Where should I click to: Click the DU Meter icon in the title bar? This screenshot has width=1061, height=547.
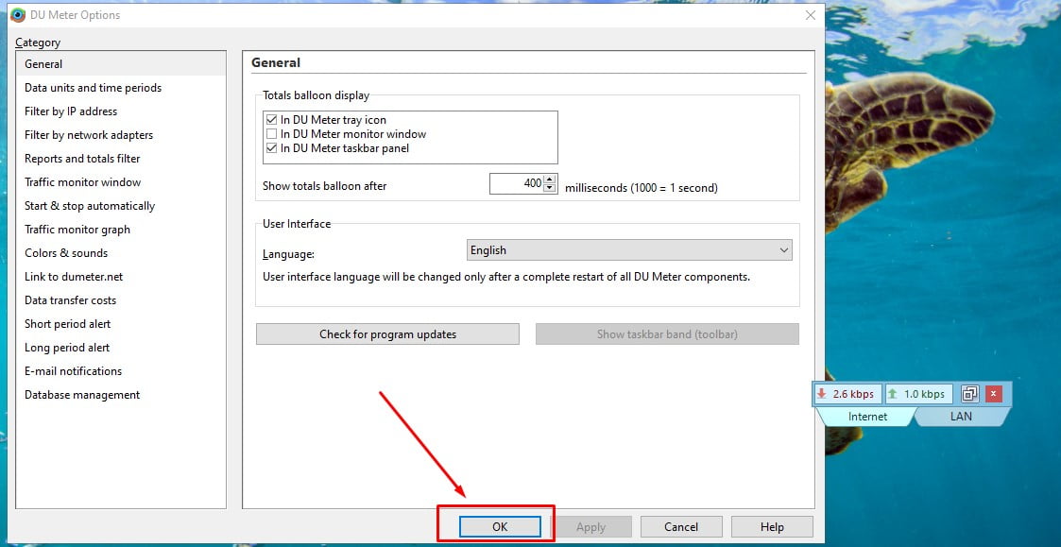click(x=18, y=15)
